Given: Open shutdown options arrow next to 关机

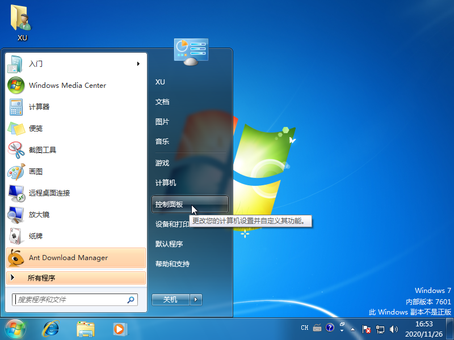Looking at the screenshot, I should pyautogui.click(x=196, y=300).
